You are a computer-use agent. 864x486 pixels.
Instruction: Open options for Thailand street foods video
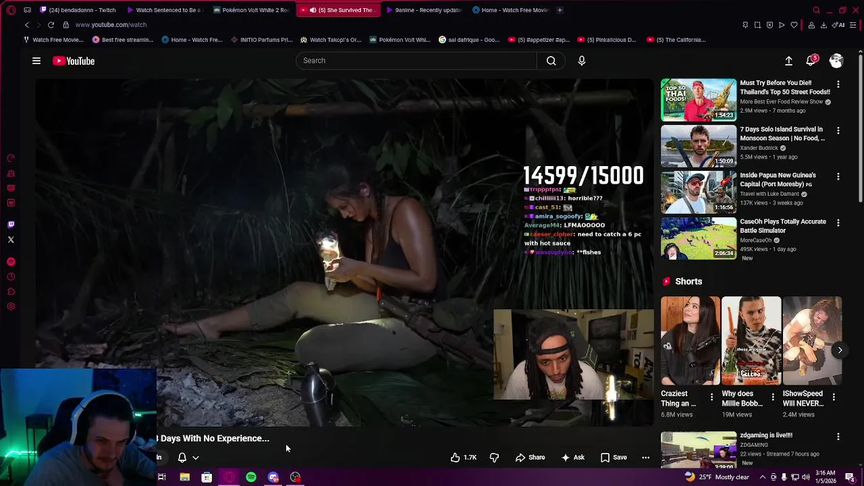[838, 84]
